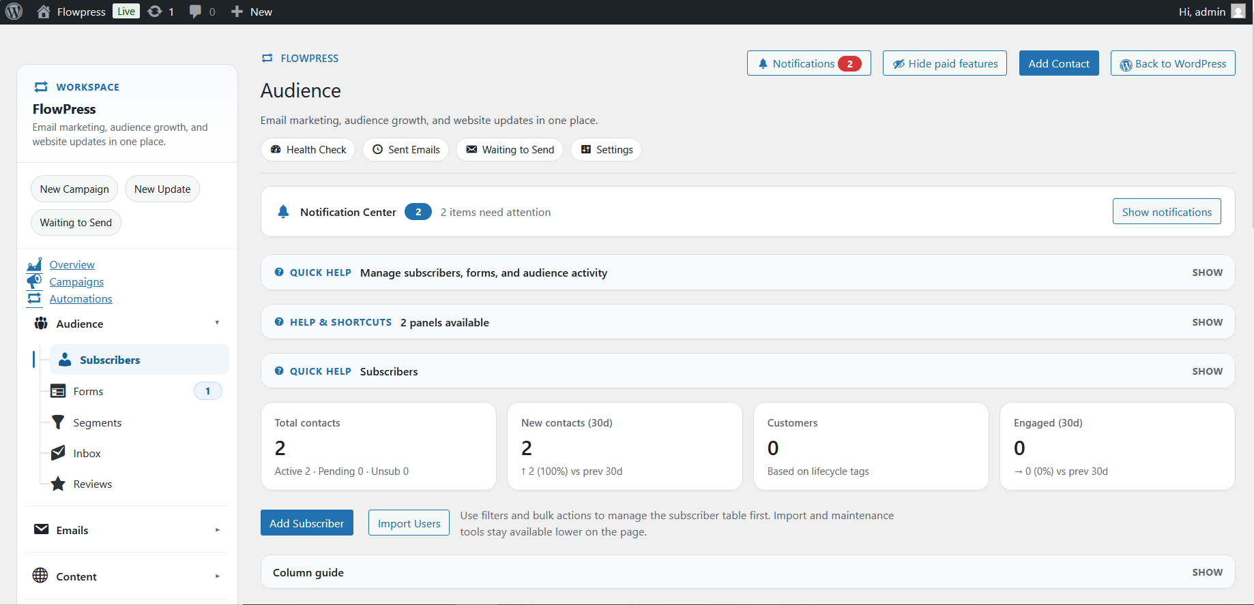Click the Live status badge in admin bar
1254x605 pixels.
(126, 12)
